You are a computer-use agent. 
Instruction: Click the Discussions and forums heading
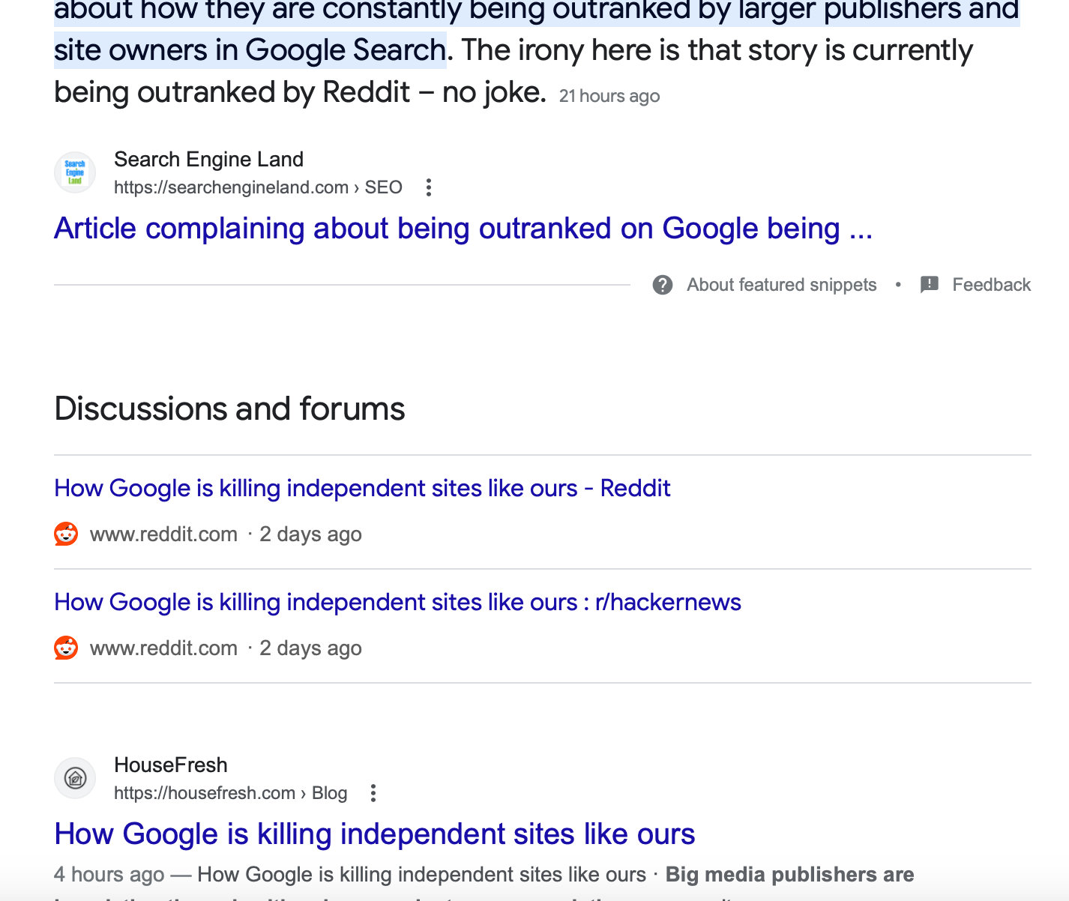(x=229, y=409)
